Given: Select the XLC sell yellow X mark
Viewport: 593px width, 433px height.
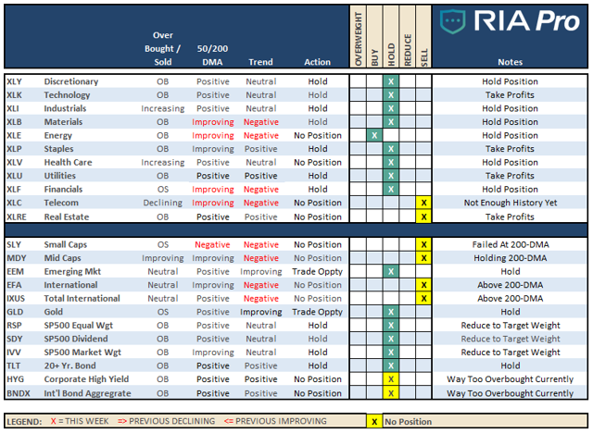Looking at the screenshot, I should 423,203.
